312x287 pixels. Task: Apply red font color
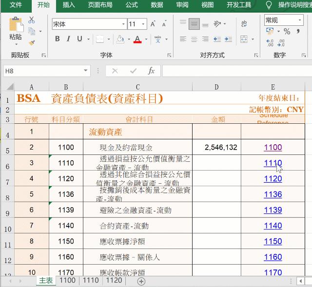click(x=137, y=39)
